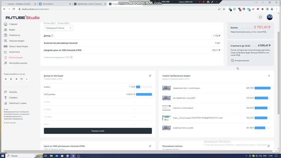Click the 7 427 ad impressions value
281x158 pixels.
(217, 43)
